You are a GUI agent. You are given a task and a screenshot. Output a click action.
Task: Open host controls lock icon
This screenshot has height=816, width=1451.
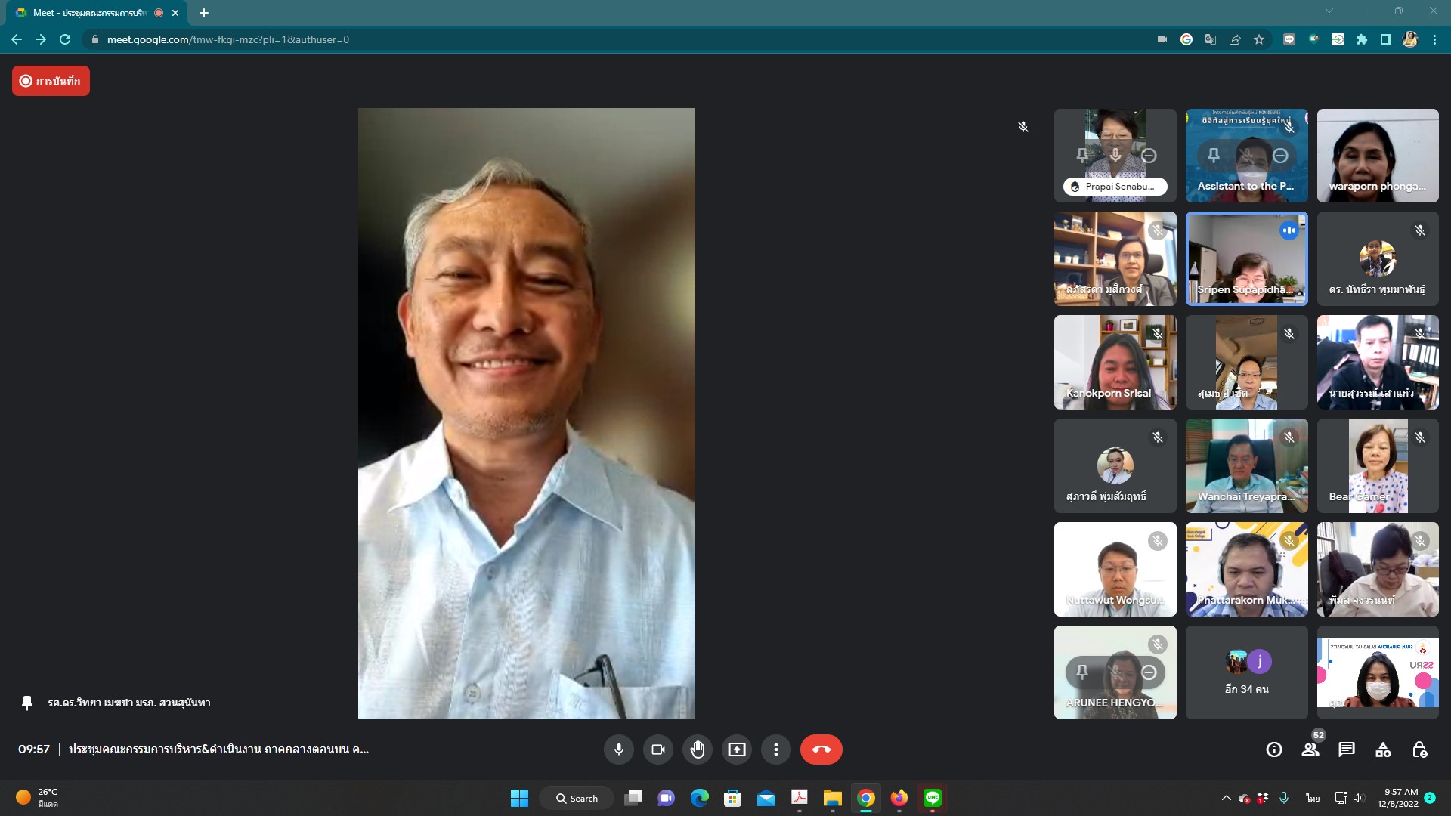(1419, 750)
